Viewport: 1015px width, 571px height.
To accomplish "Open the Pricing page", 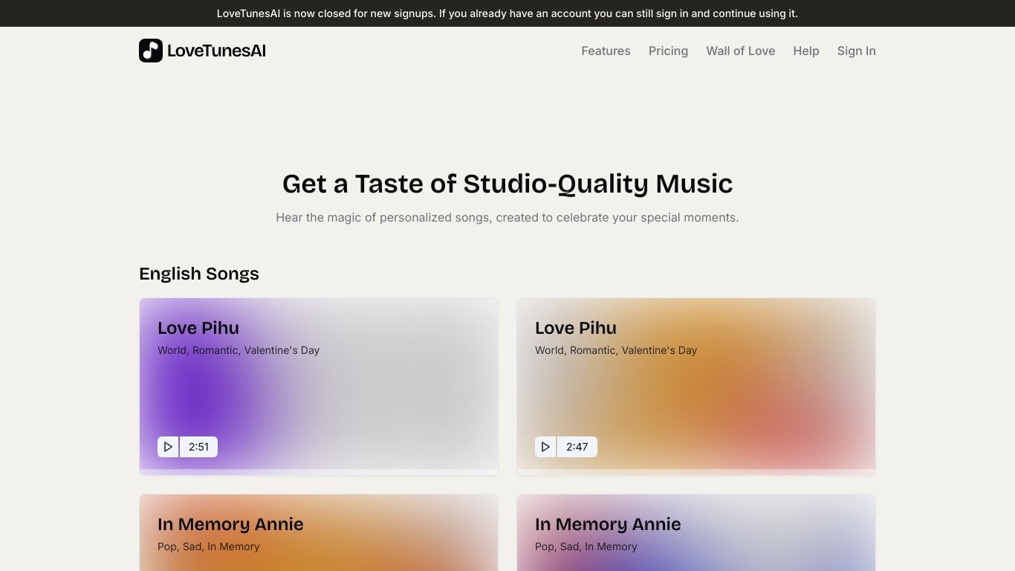I will [668, 51].
